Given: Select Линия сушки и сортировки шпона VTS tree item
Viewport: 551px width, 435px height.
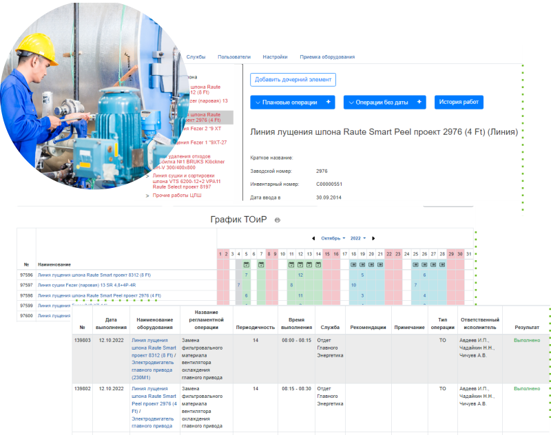Looking at the screenshot, I should 187,181.
